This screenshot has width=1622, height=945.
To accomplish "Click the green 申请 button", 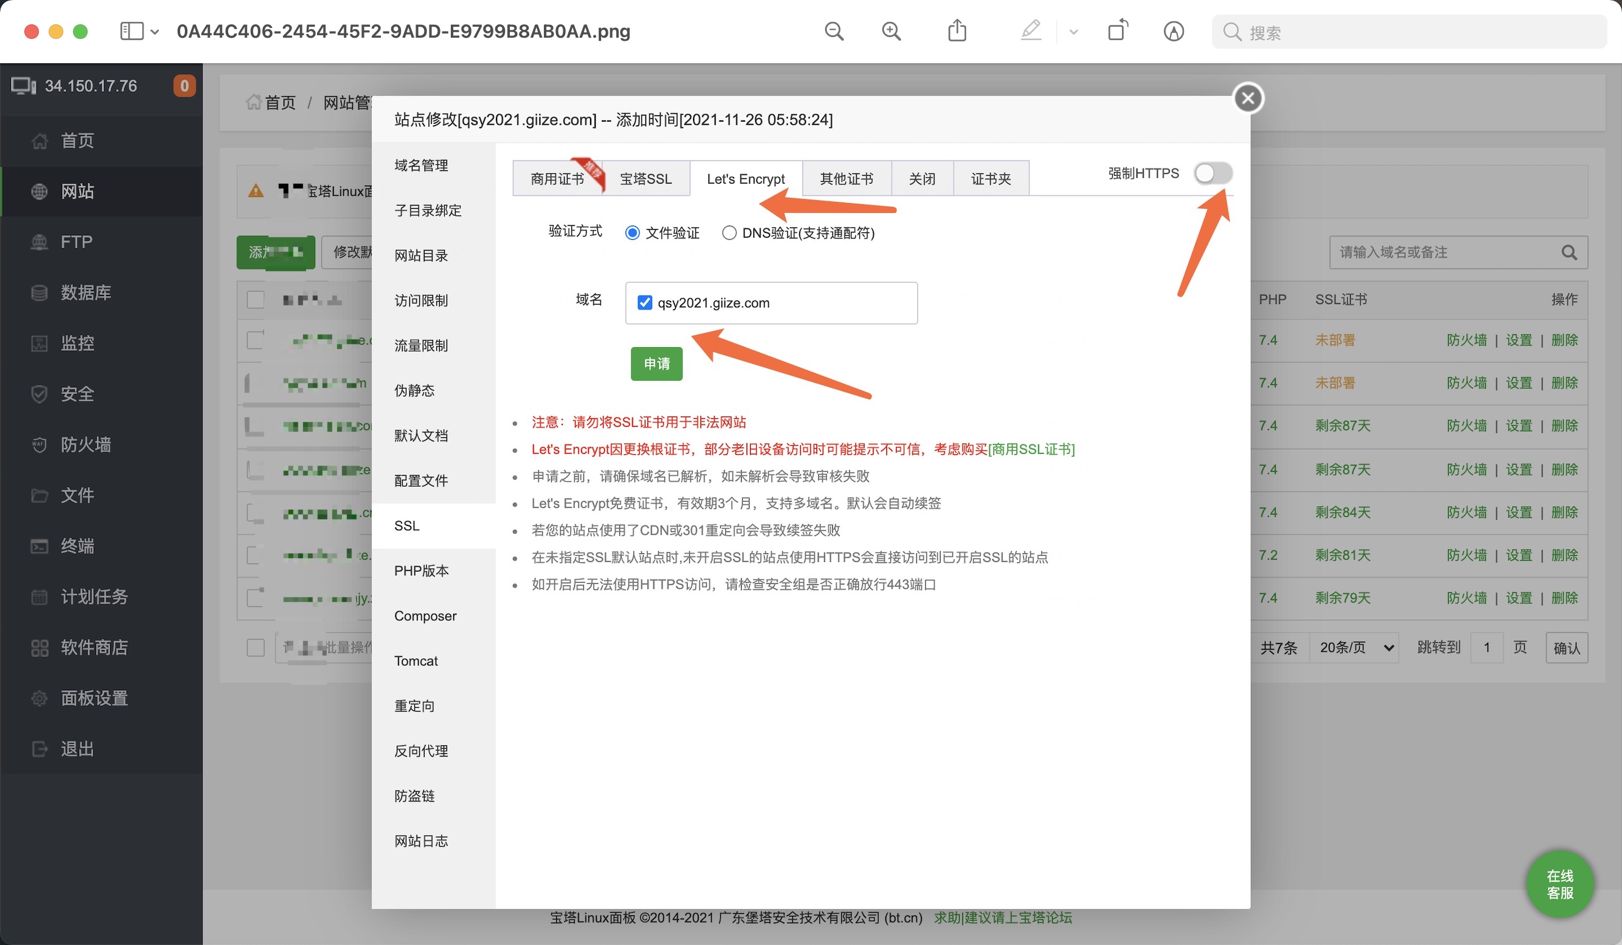I will coord(656,364).
